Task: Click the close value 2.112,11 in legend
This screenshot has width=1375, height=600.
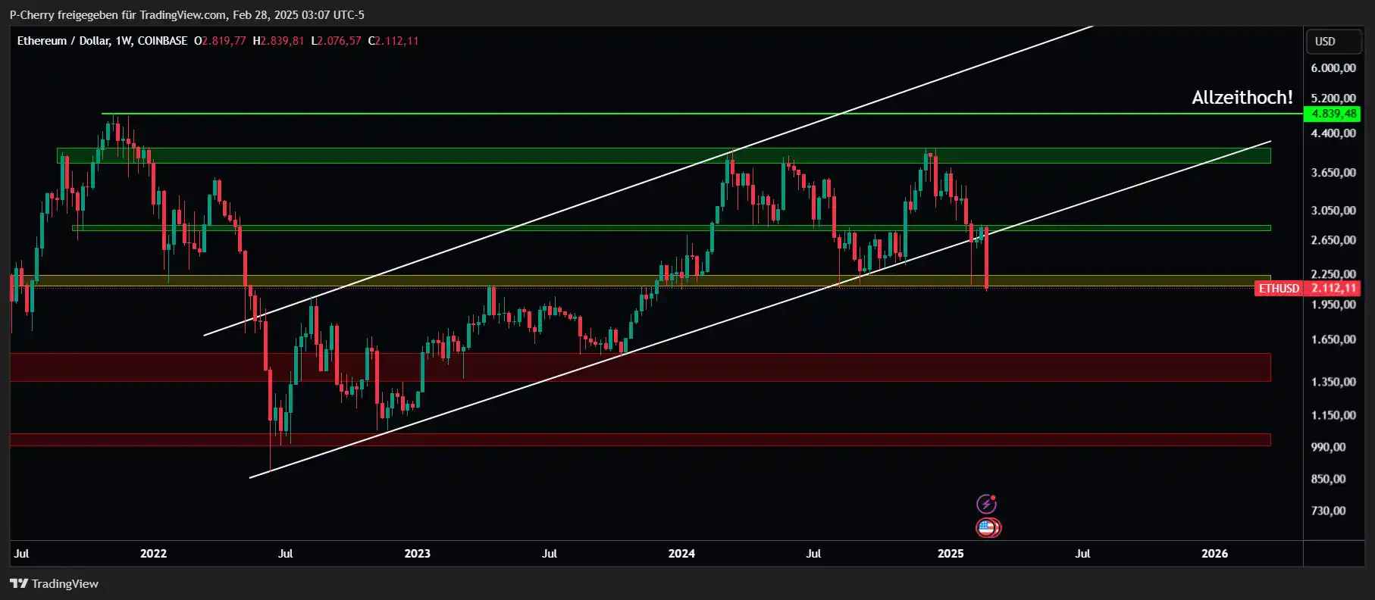Action: coord(396,41)
